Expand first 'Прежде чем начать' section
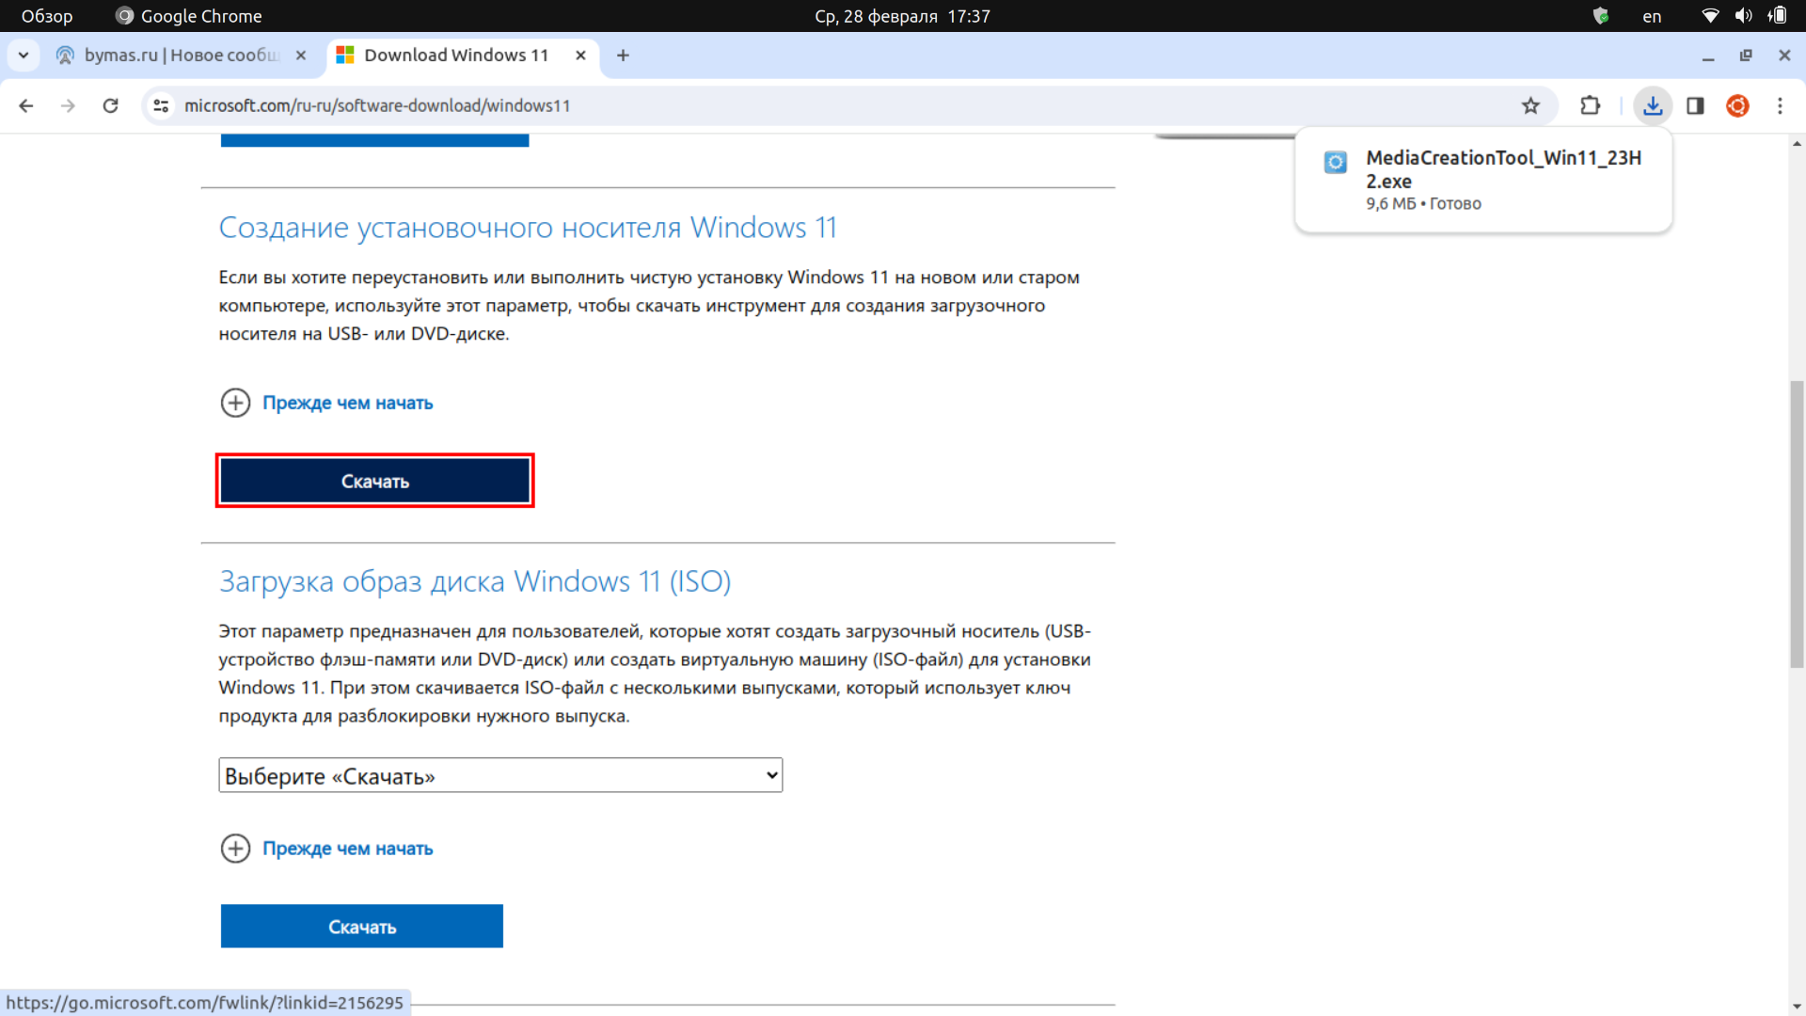The height and width of the screenshot is (1016, 1806). tap(347, 404)
